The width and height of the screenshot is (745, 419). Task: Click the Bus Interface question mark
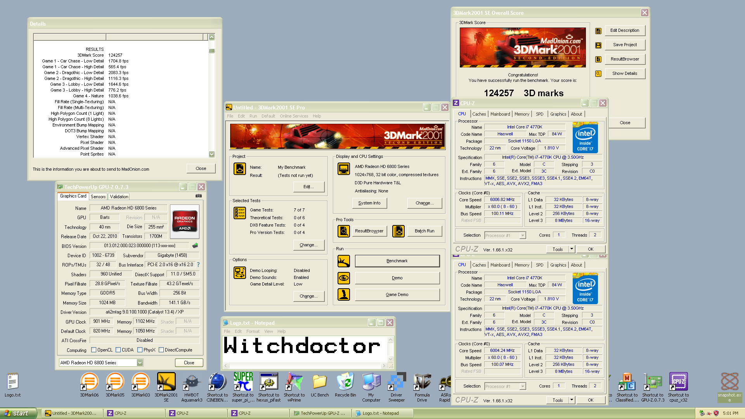(198, 265)
